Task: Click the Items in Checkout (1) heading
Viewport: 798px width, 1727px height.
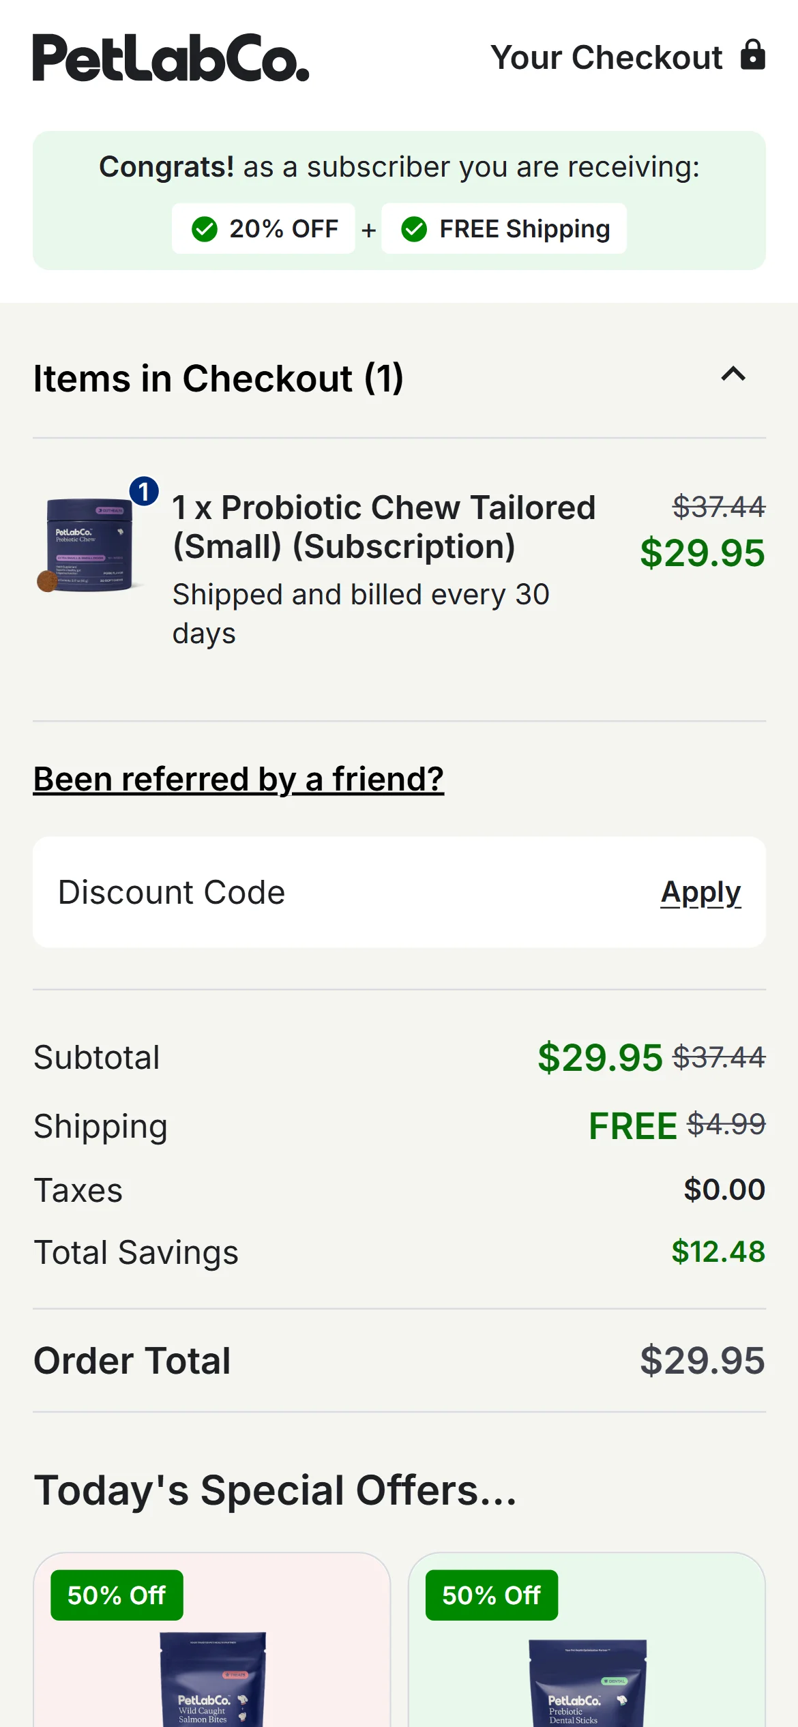Action: pyautogui.click(x=218, y=379)
